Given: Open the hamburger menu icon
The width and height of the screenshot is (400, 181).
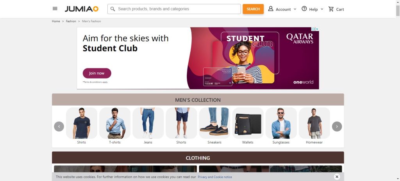Looking at the screenshot, I should (x=55, y=9).
